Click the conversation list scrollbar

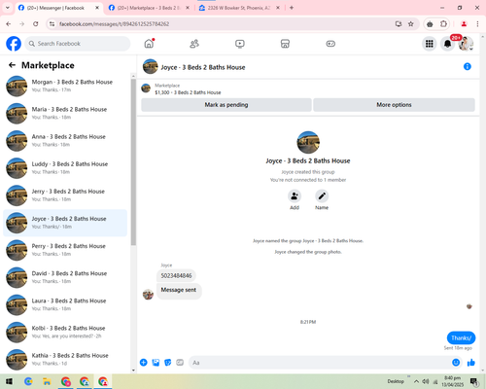(x=133, y=162)
